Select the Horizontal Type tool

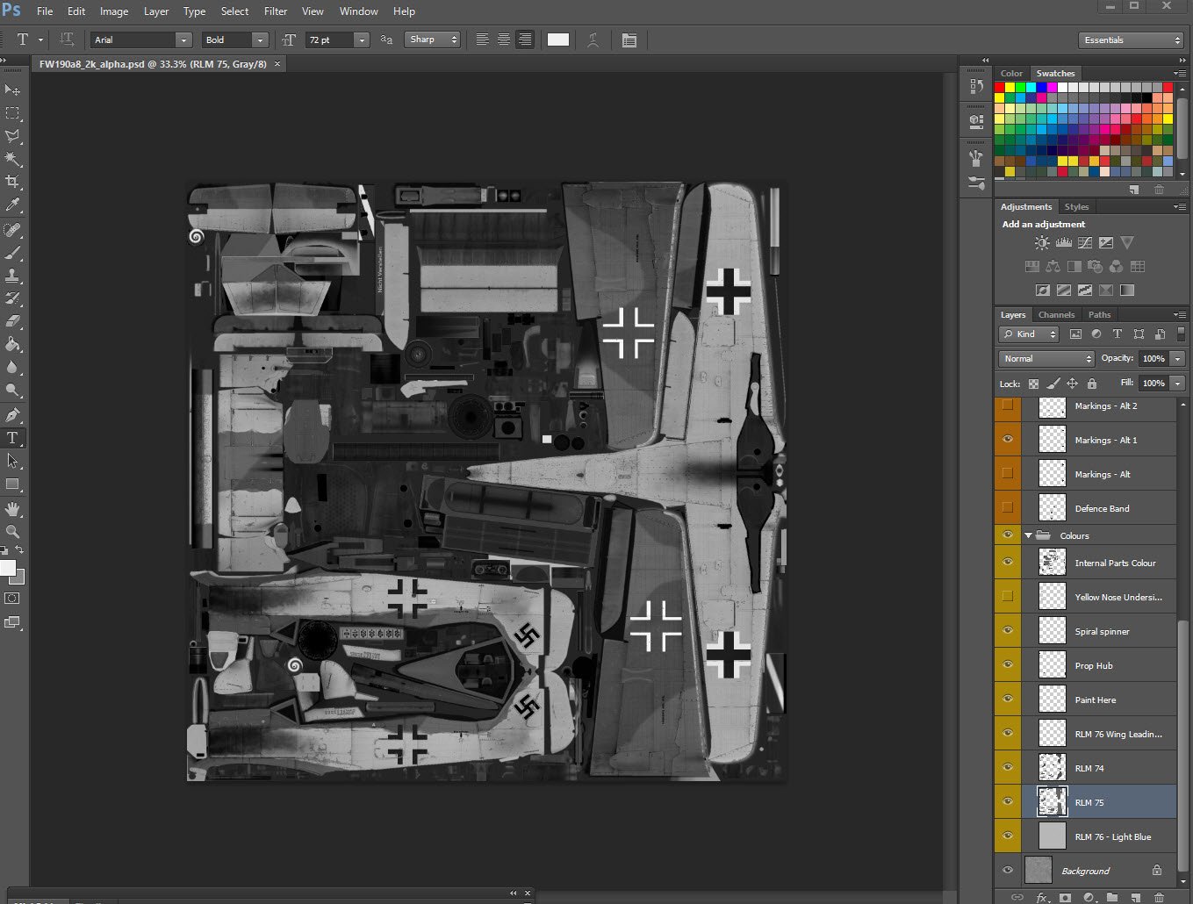click(12, 437)
